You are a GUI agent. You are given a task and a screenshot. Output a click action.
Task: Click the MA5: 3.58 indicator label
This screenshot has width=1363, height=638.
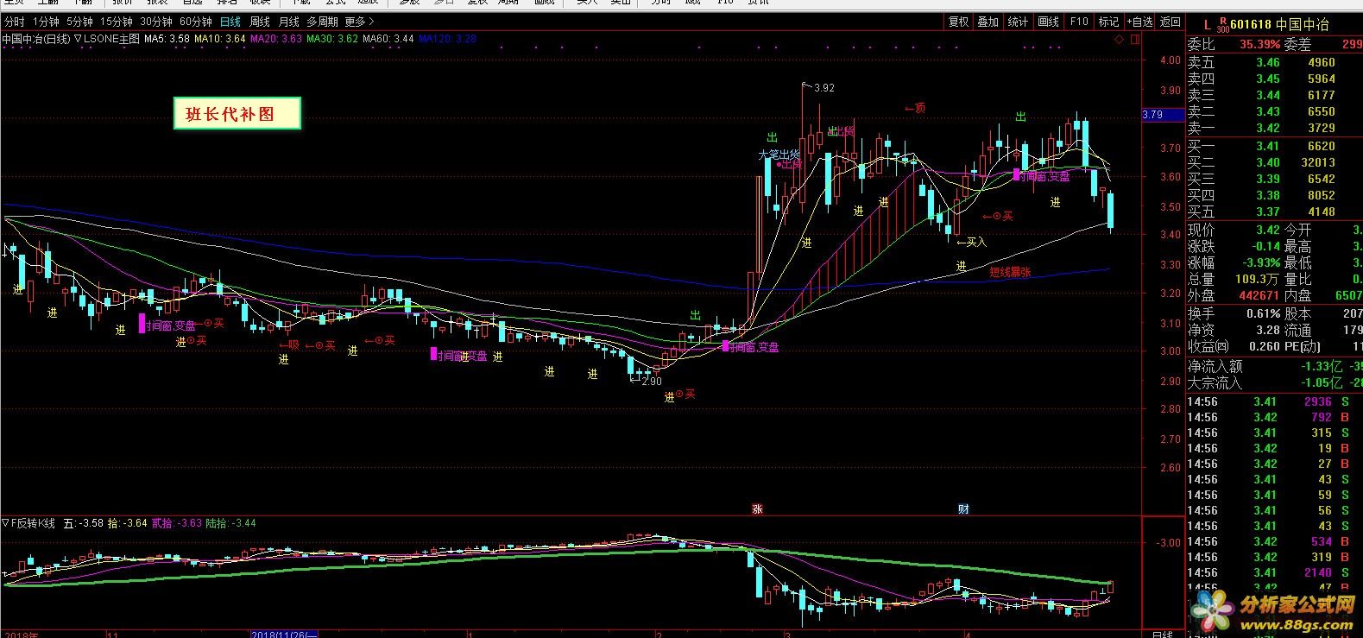(x=167, y=39)
